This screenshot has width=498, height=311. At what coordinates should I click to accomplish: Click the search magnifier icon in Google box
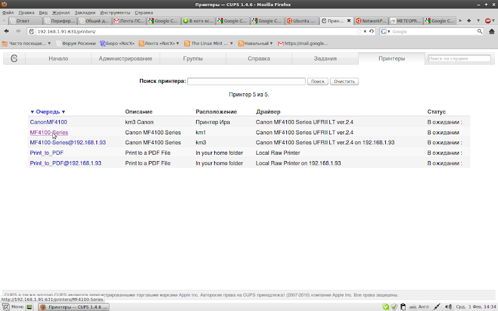[479, 32]
